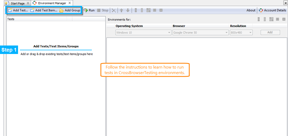Open the Resolution dropdown showing 800x480
288x136 pixels.
pos(241,33)
